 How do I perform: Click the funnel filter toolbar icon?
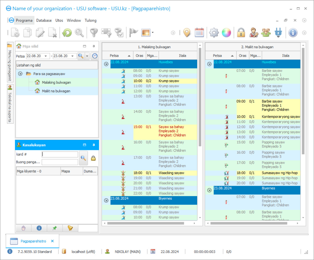[x=94, y=33]
